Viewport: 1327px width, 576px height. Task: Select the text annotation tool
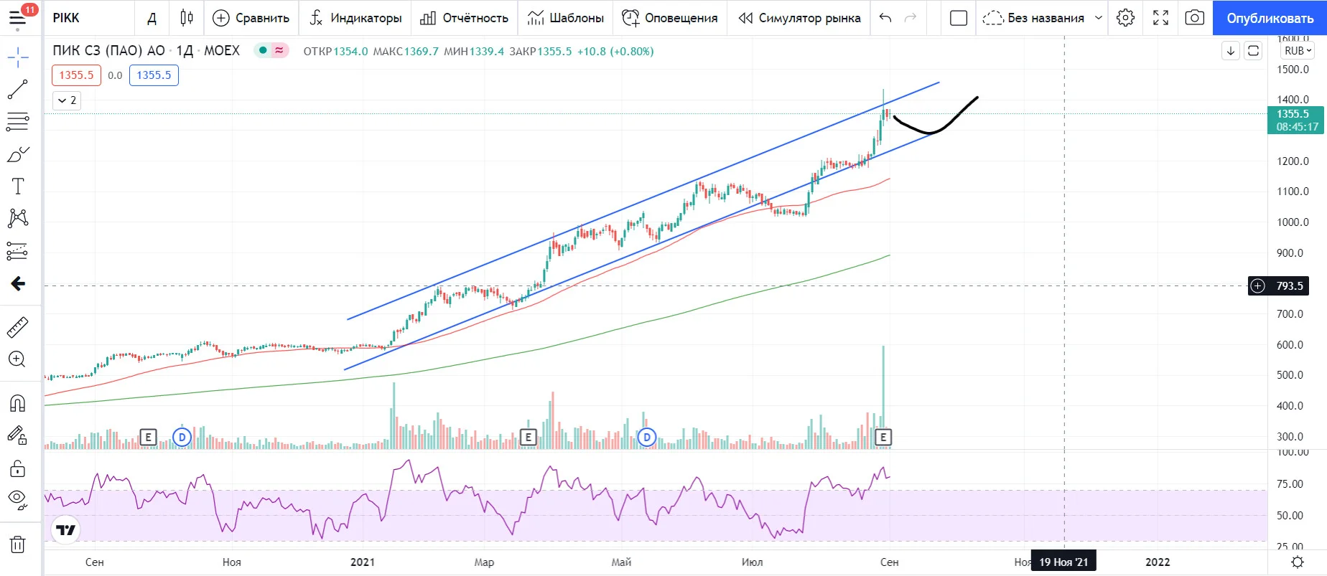pos(17,187)
